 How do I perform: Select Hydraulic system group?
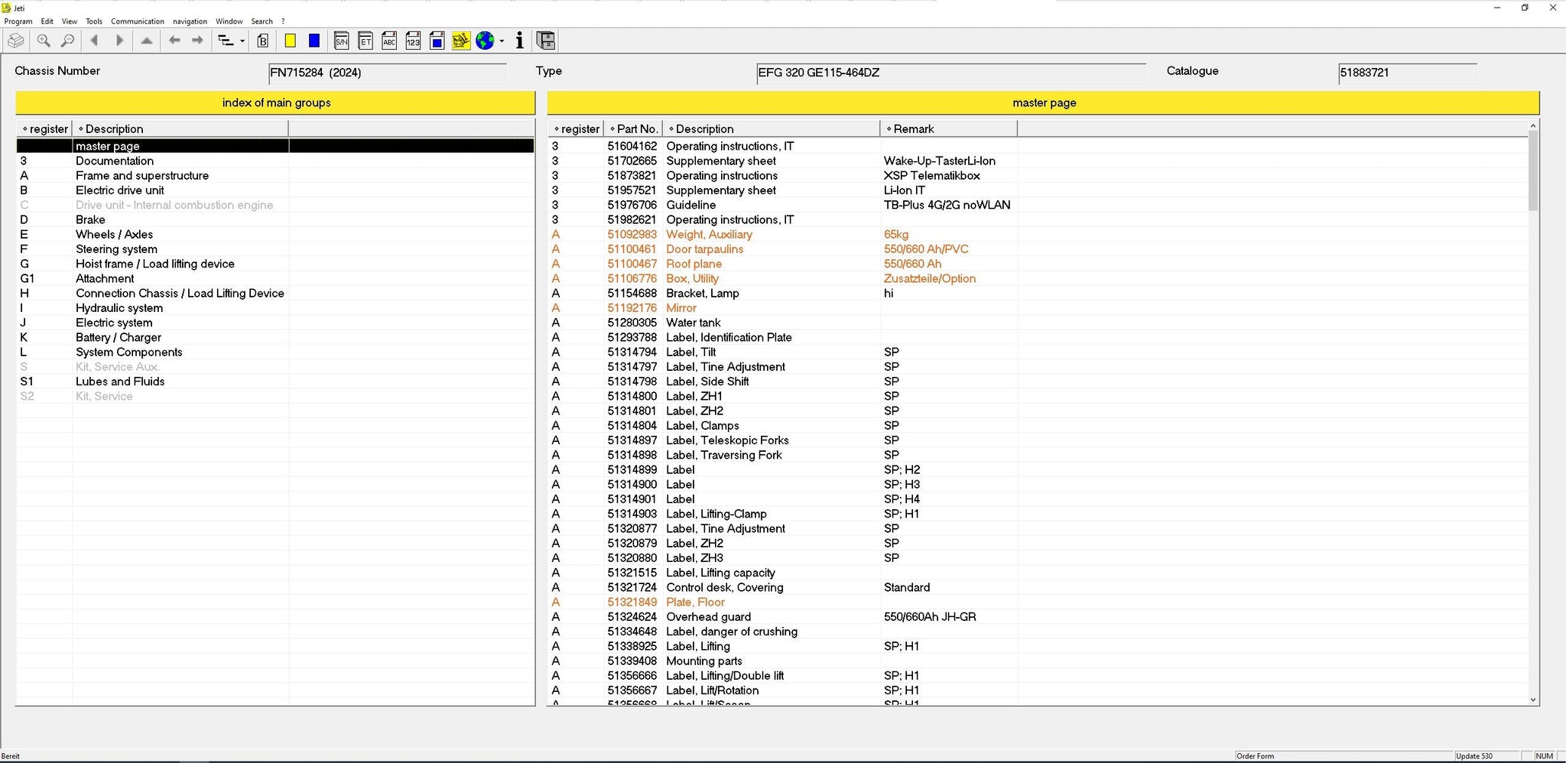point(119,308)
